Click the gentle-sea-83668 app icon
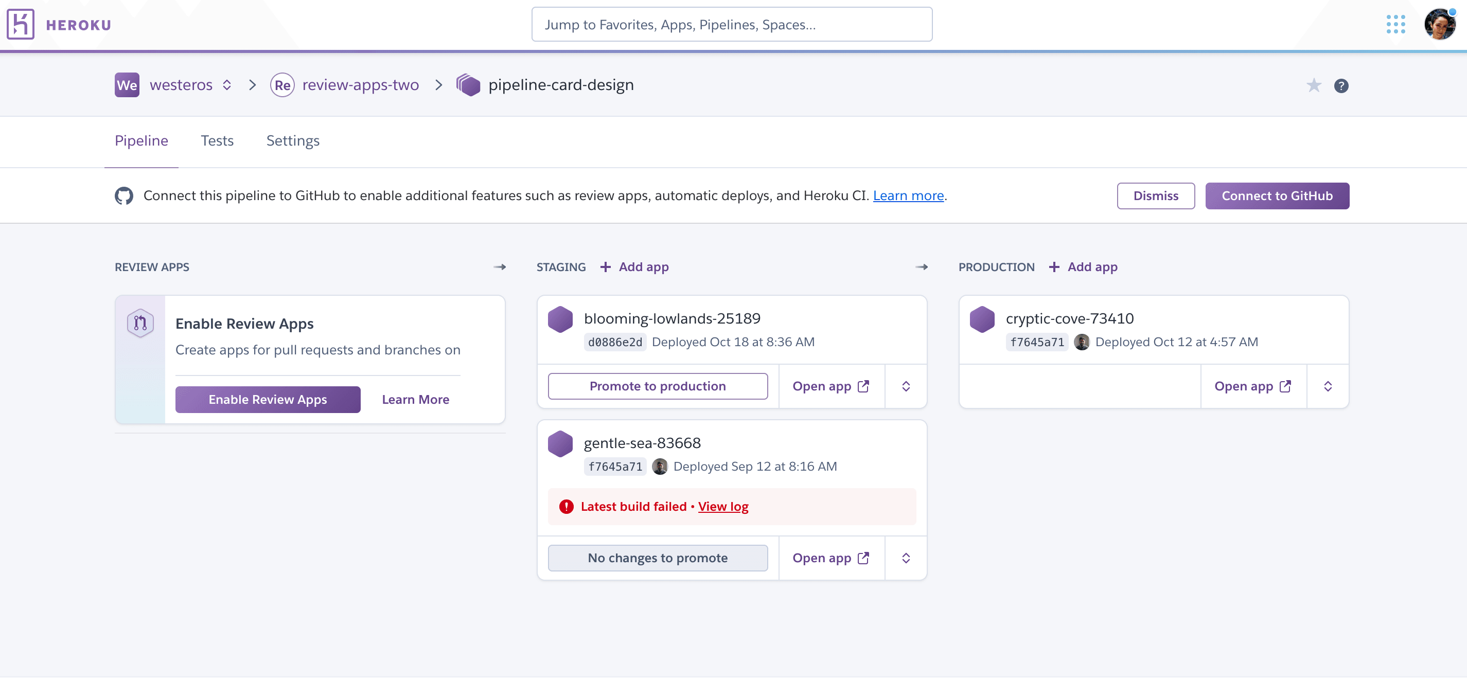The height and width of the screenshot is (680, 1467). coord(560,442)
